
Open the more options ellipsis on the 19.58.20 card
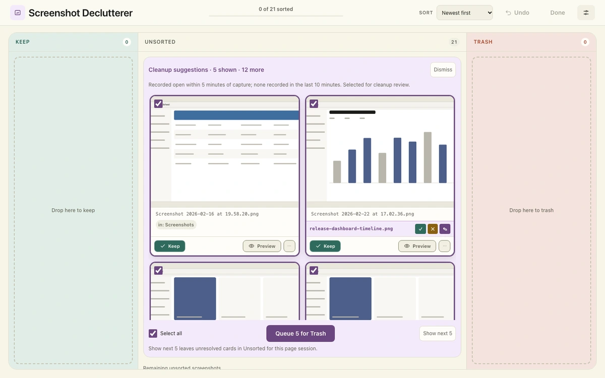tap(289, 246)
